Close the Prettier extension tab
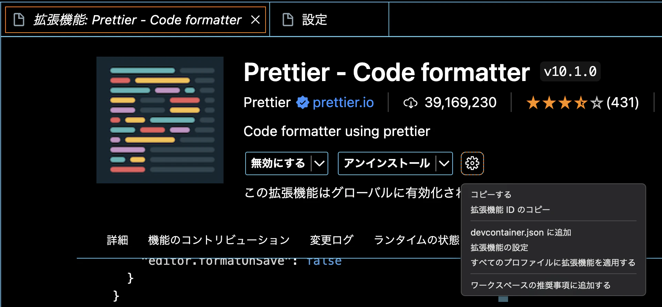 coord(255,20)
